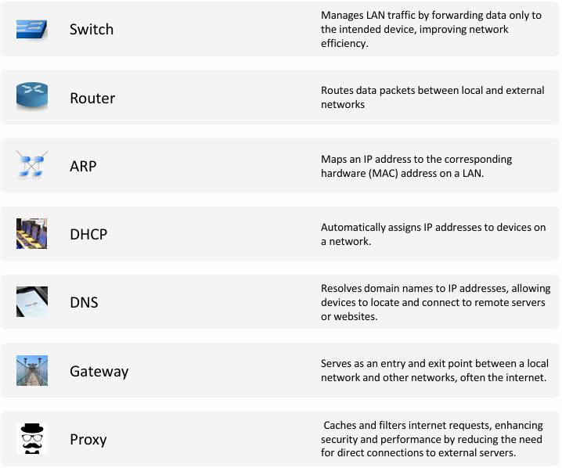Image resolution: width=562 pixels, height=468 pixels.
Task: Click the Gateway bridge photo thumbnail
Action: (32, 370)
